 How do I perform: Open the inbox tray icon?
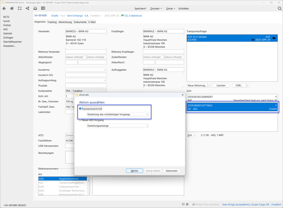point(35,8)
